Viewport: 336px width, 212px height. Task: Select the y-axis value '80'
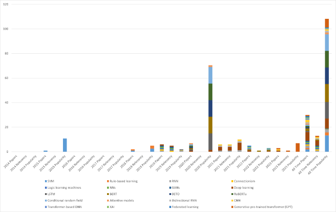click(7, 53)
